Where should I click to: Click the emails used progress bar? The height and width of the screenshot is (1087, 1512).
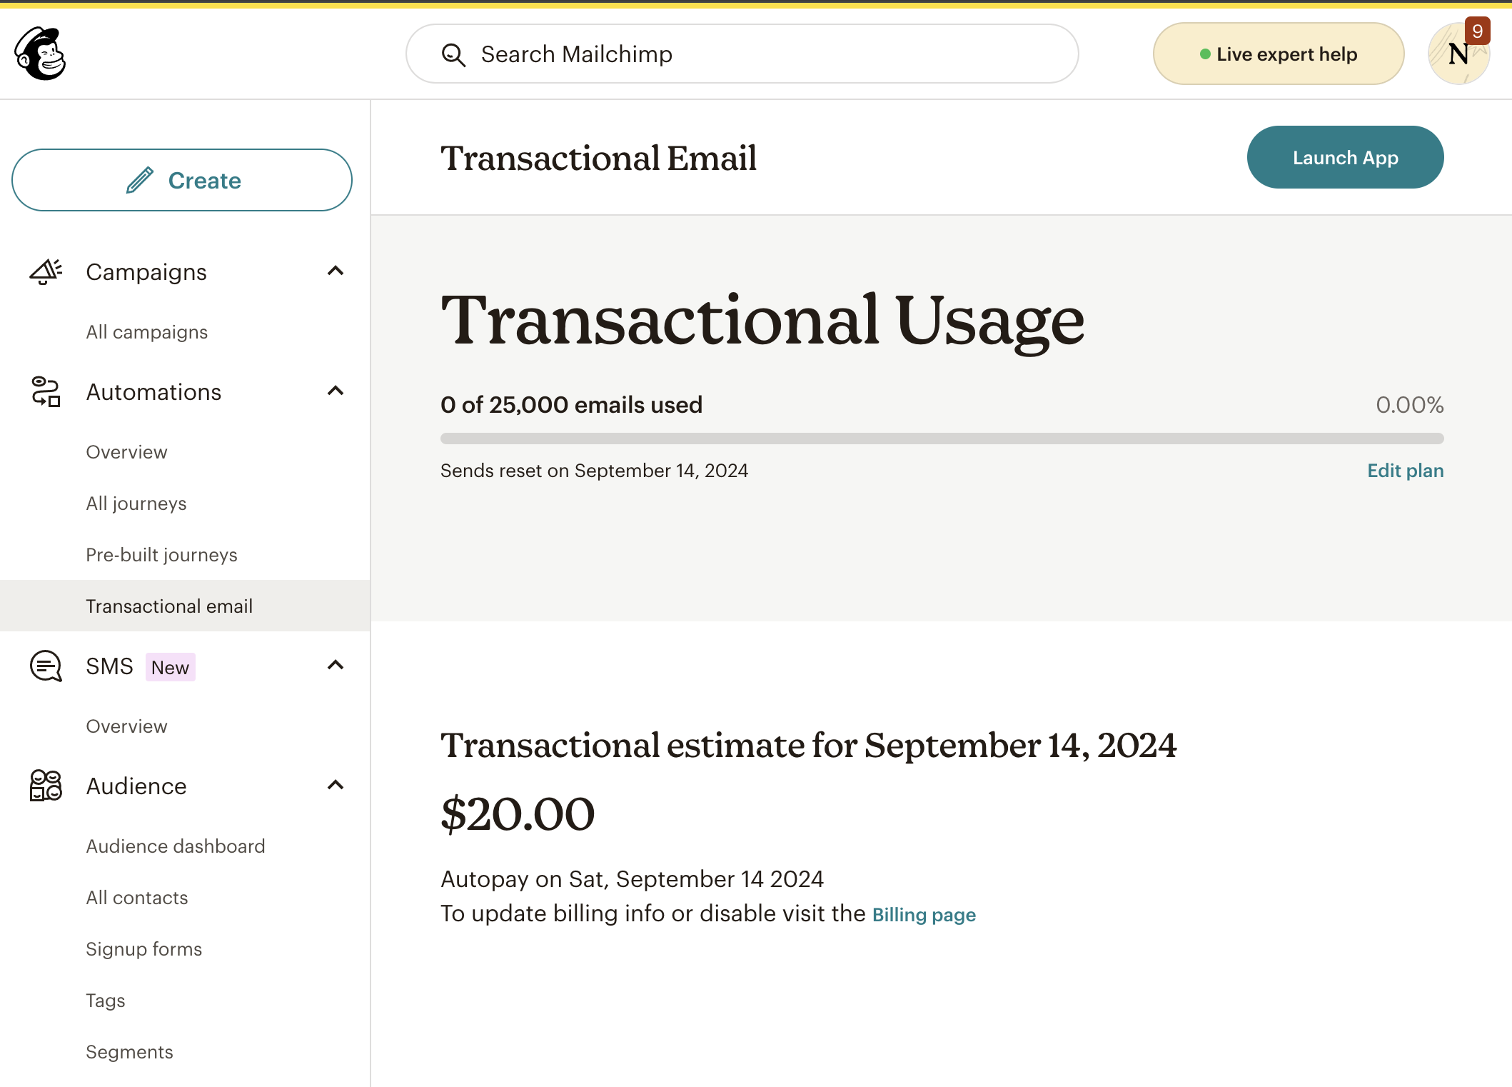tap(942, 439)
